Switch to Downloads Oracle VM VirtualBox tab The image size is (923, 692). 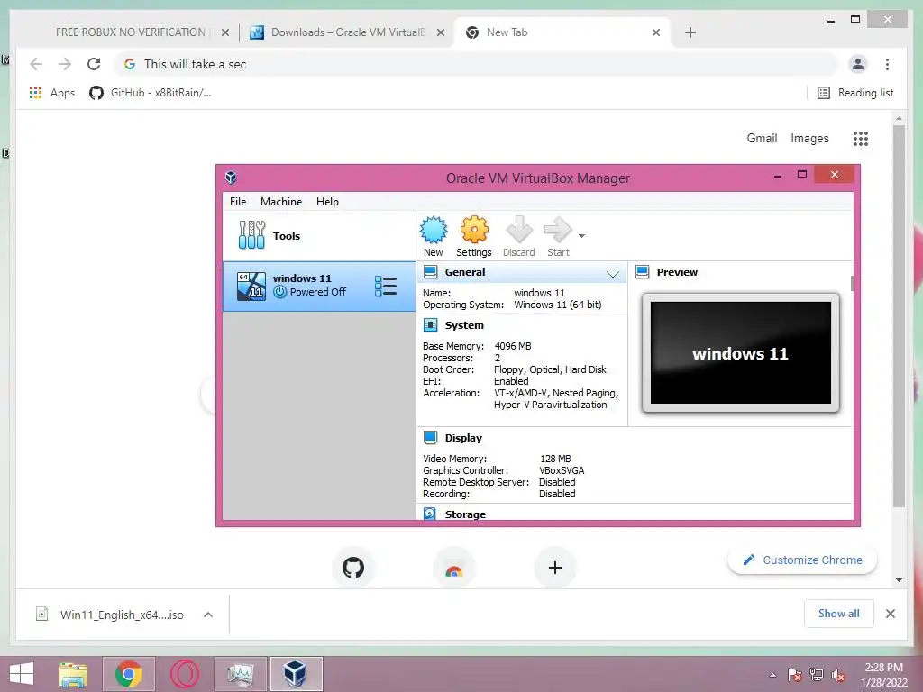click(x=347, y=32)
